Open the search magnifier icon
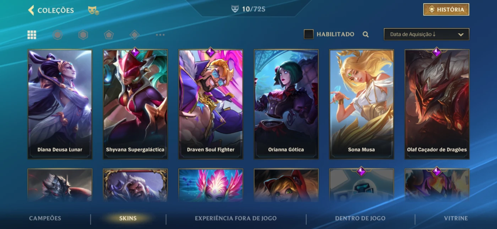497x229 pixels. 366,34
